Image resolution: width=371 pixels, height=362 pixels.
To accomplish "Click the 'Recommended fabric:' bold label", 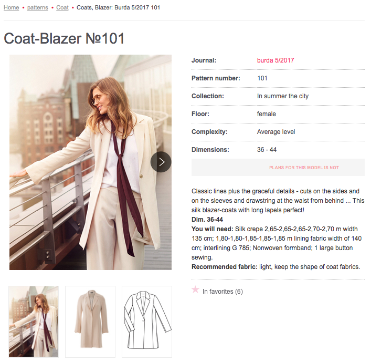I will 224,267.
